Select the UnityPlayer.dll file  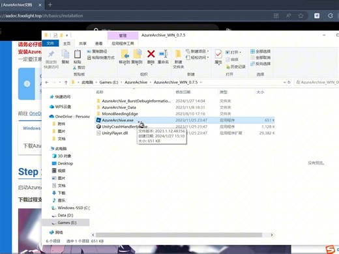[115, 133]
